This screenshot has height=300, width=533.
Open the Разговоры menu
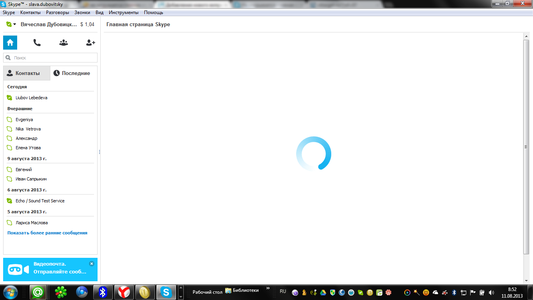tap(57, 12)
